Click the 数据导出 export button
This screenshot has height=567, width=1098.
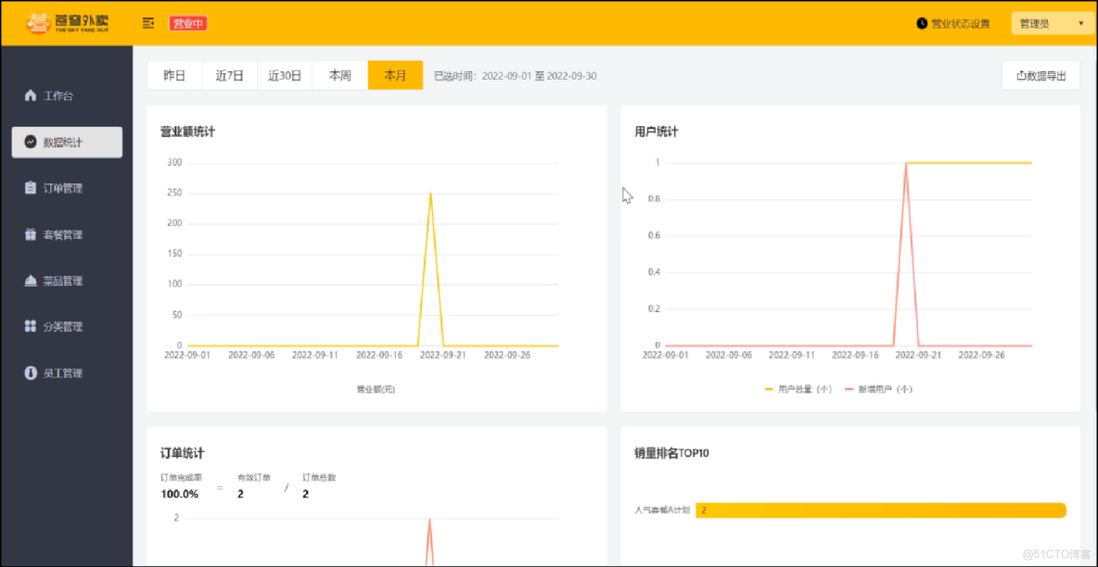pyautogui.click(x=1041, y=75)
